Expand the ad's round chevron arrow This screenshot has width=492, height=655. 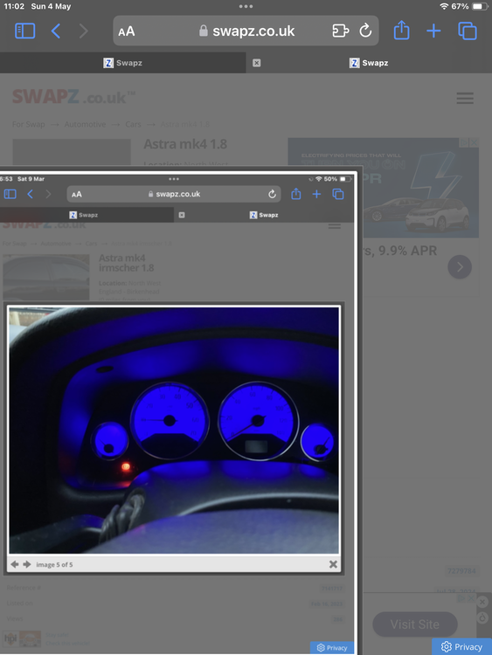460,266
